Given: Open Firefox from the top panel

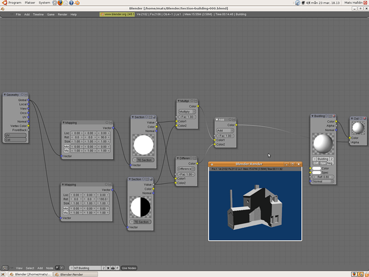Looking at the screenshot, I should 60,3.
